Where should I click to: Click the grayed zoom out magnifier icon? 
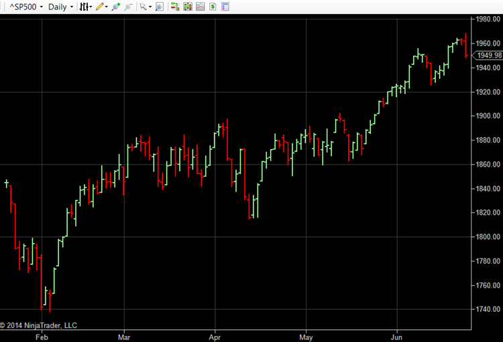(128, 7)
